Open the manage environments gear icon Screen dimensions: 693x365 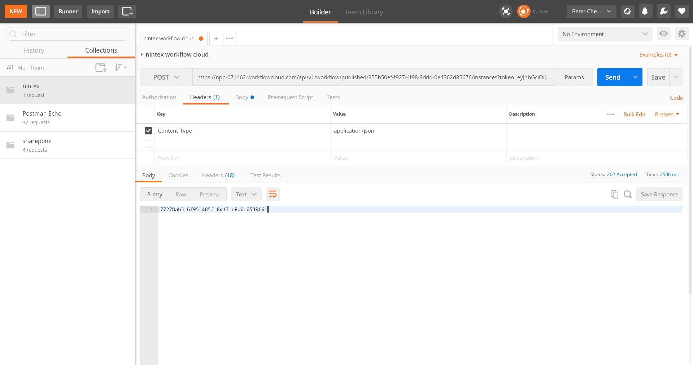681,34
